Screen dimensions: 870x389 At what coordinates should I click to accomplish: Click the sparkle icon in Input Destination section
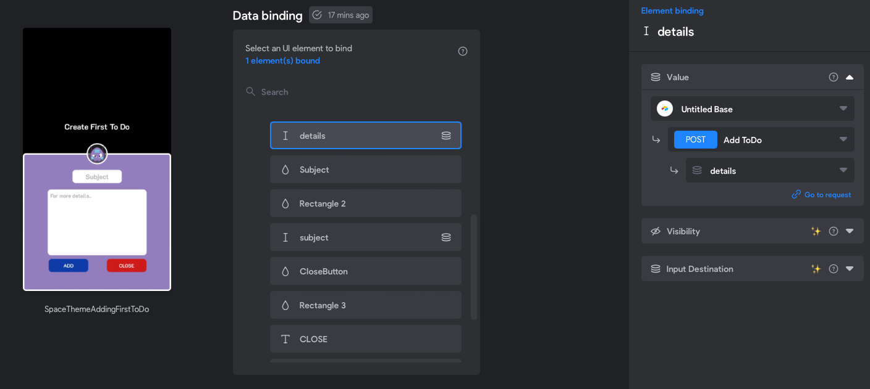(816, 269)
